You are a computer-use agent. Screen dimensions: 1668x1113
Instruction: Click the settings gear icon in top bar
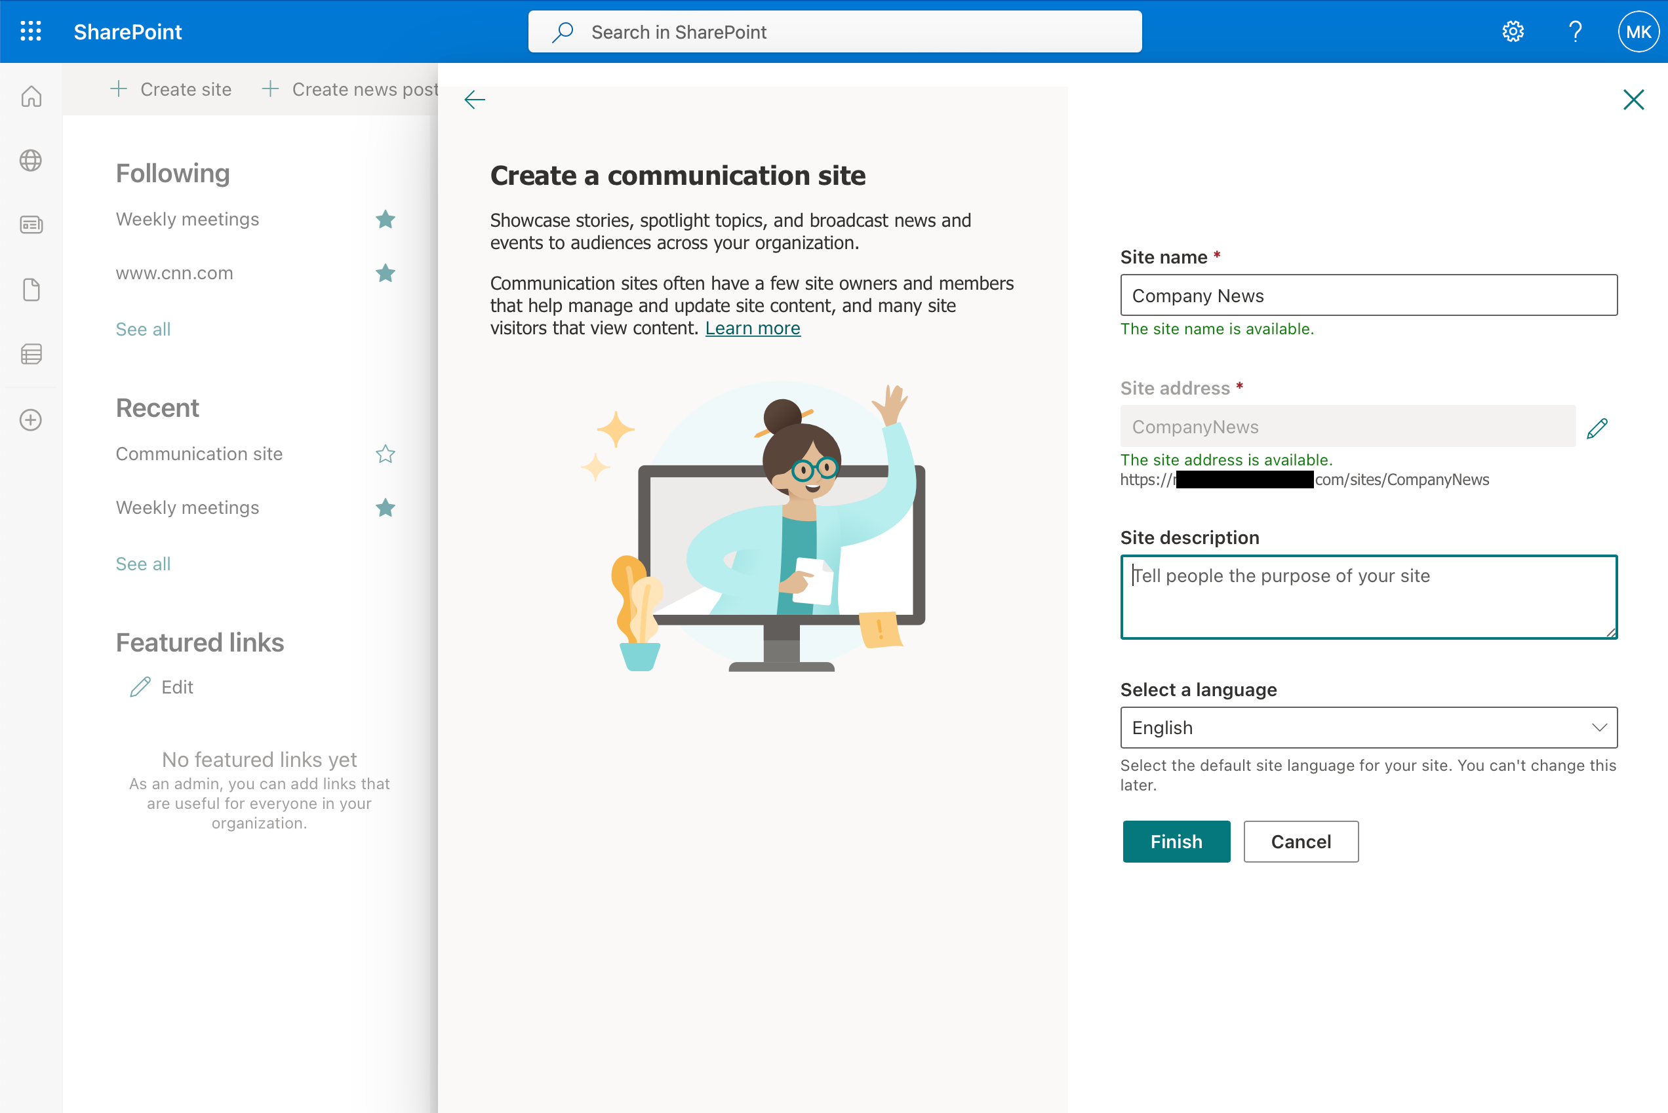(x=1513, y=31)
